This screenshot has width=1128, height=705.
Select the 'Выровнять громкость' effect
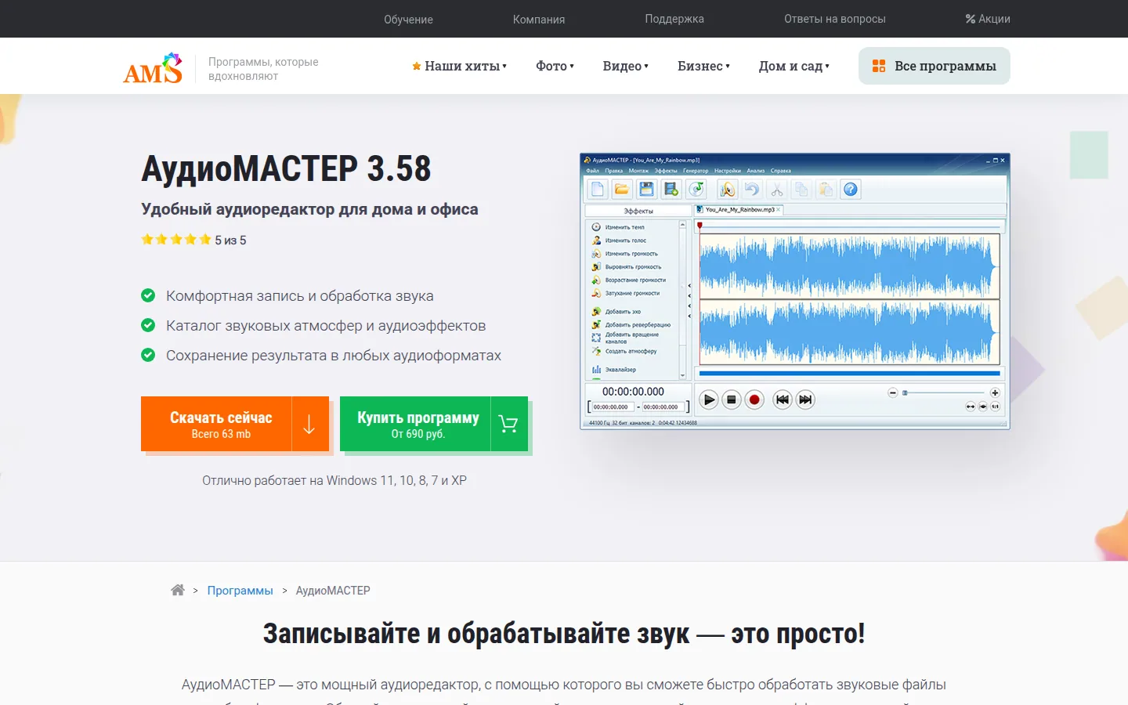pyautogui.click(x=627, y=267)
